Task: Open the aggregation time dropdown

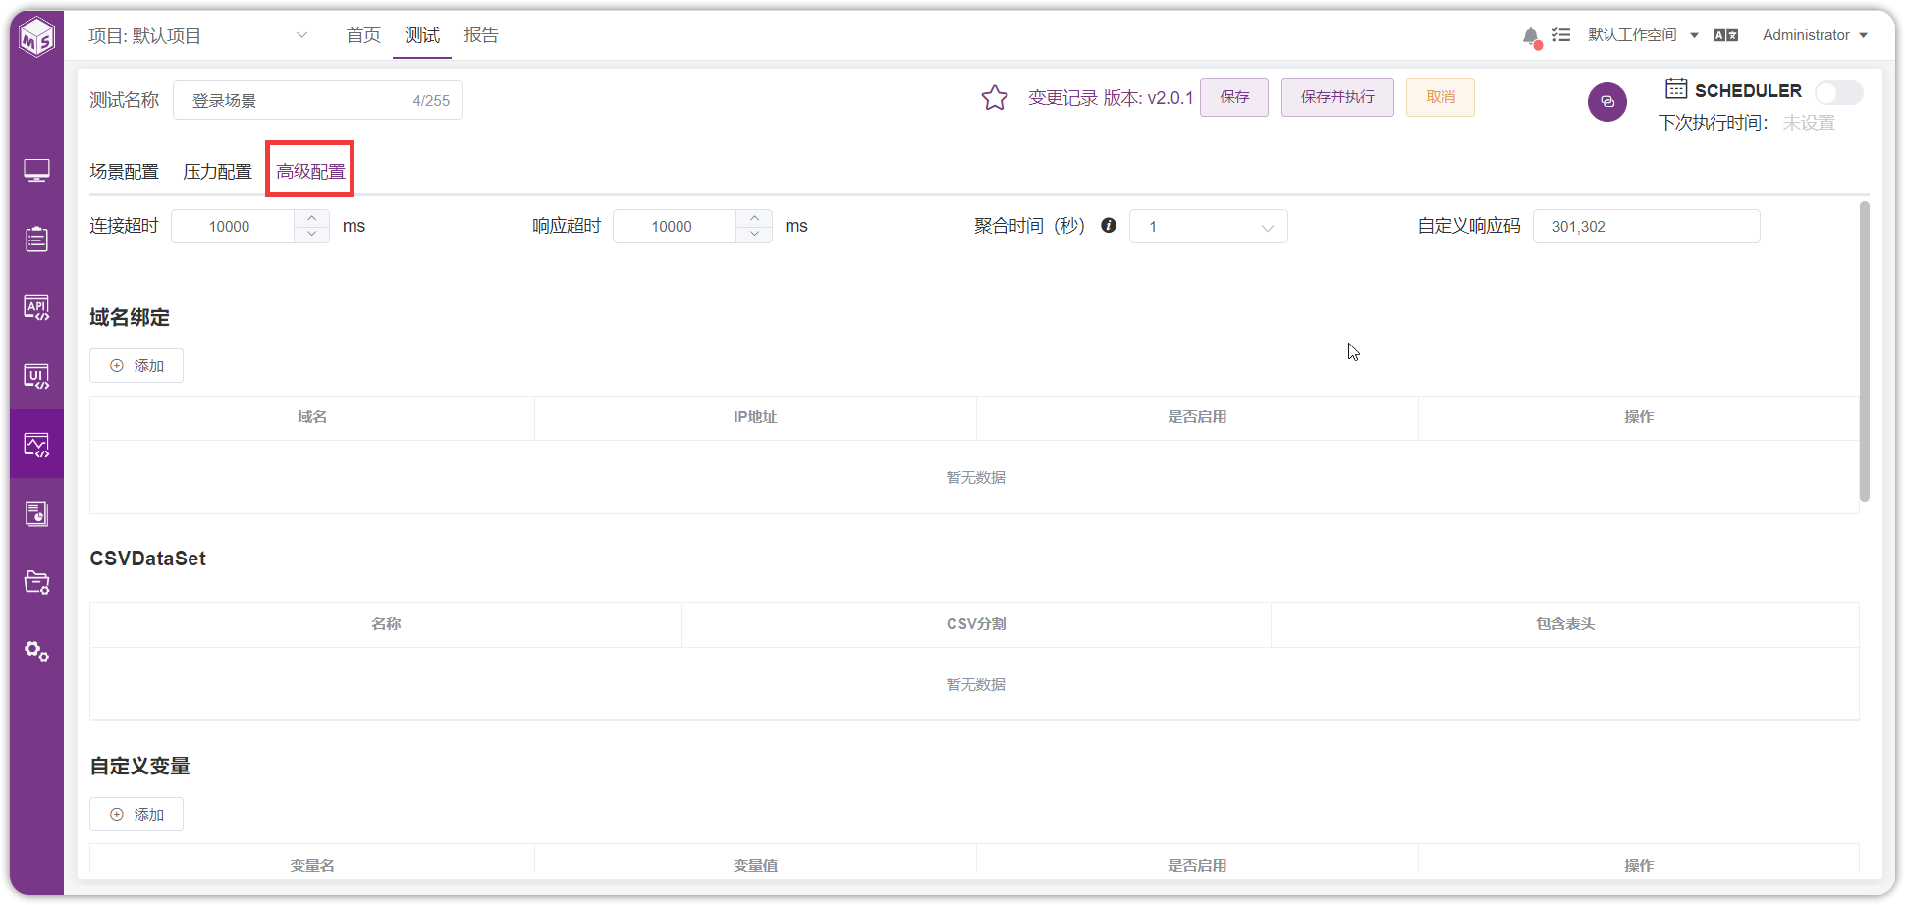Action: pos(1208,227)
